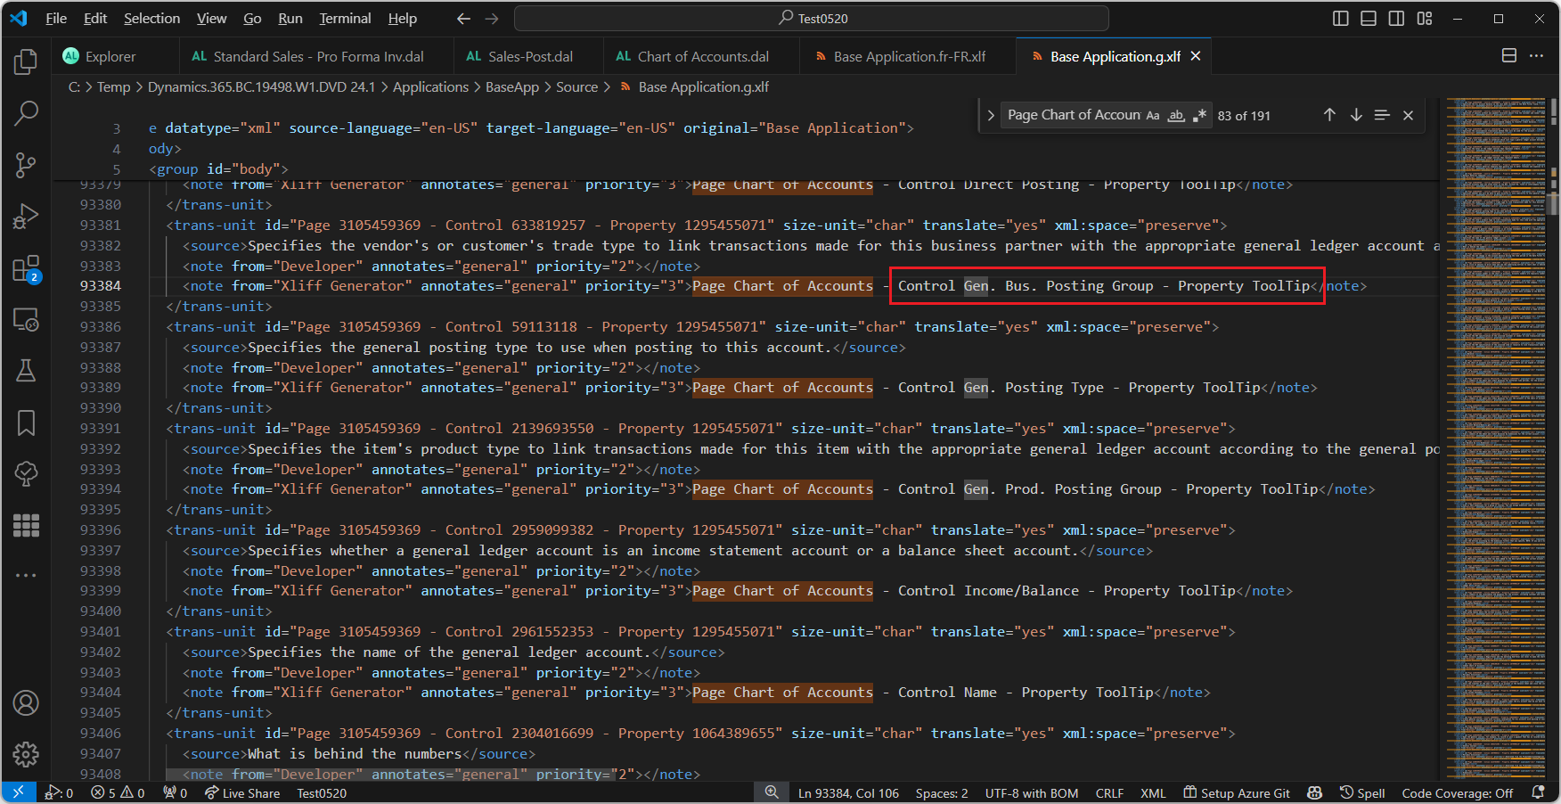The image size is (1561, 804).
Task: Open the Testing view
Action: click(26, 371)
